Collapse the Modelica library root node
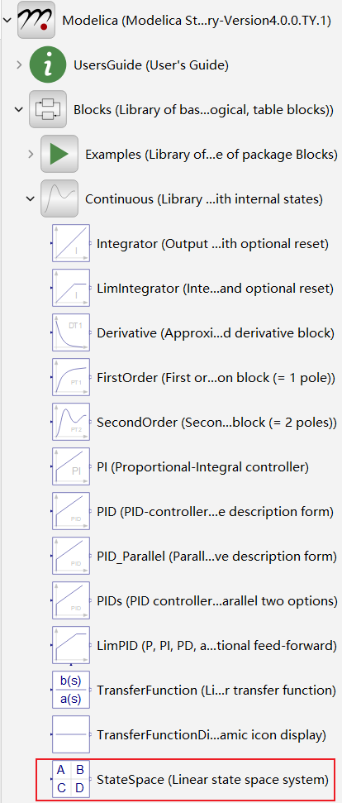This screenshot has width=342, height=803. 6,20
